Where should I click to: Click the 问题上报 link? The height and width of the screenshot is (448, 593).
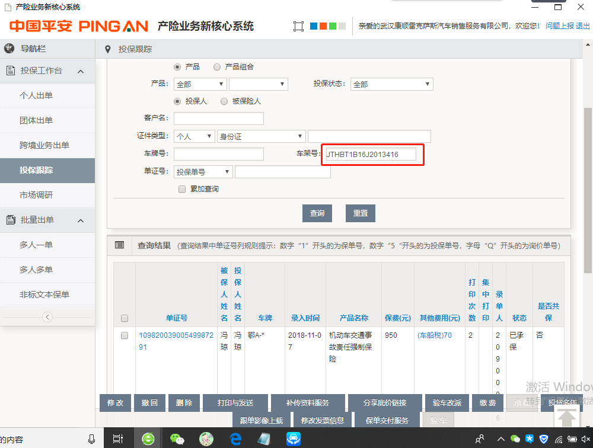pos(559,25)
